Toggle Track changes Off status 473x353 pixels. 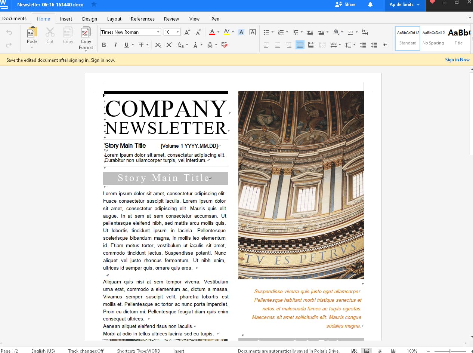pos(86,351)
